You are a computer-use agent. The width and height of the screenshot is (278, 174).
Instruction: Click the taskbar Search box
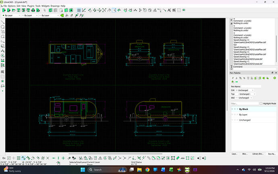[108, 170]
